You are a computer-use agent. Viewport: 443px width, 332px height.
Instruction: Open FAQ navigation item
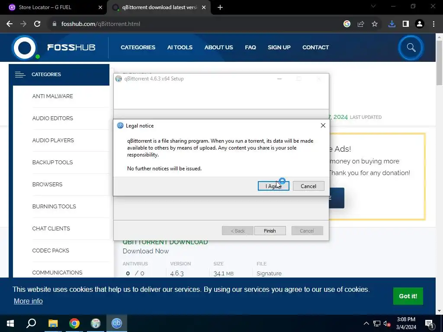pyautogui.click(x=250, y=48)
